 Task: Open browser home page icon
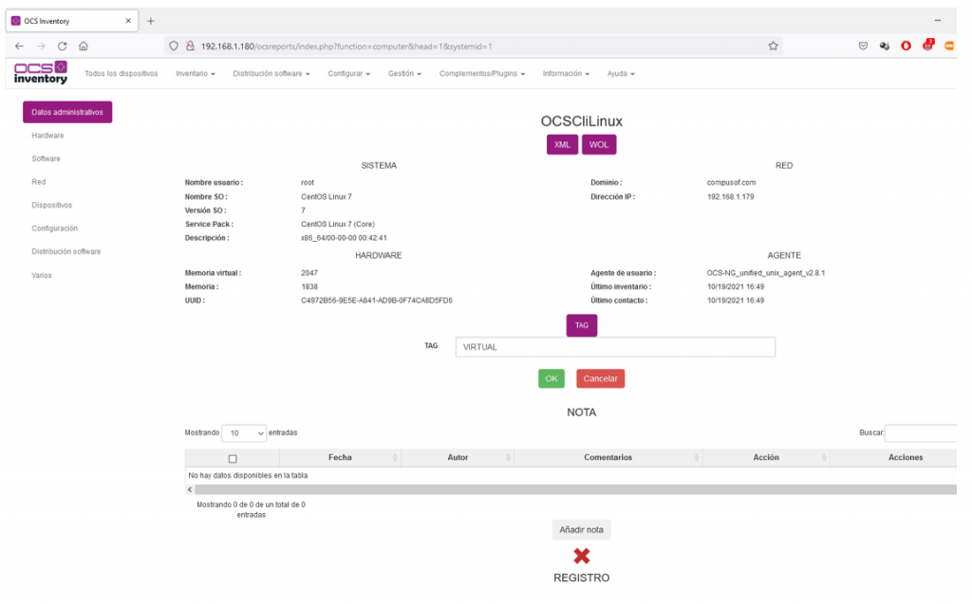click(x=84, y=46)
